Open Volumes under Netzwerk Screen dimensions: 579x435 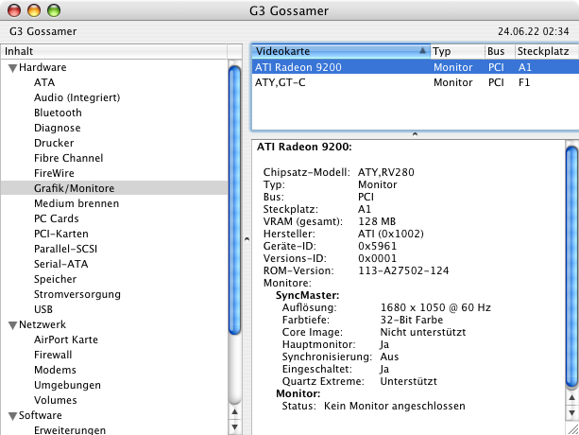point(56,400)
